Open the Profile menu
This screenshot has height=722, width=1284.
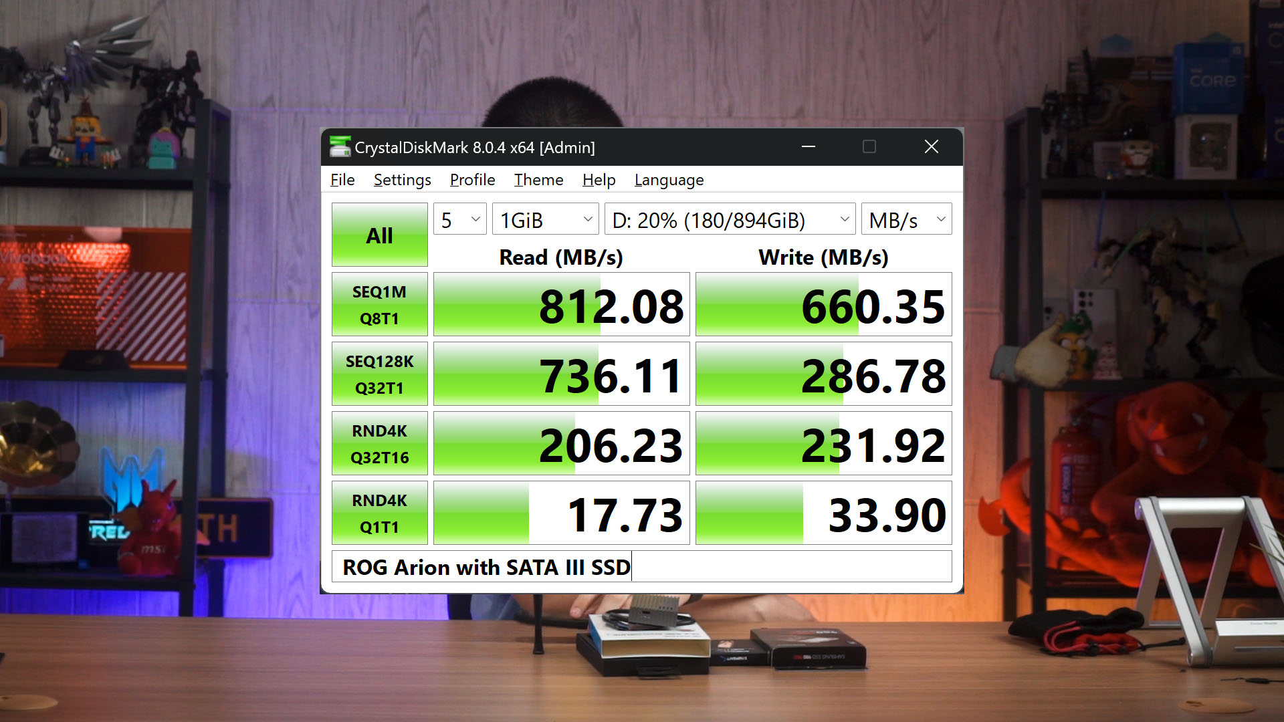472,180
